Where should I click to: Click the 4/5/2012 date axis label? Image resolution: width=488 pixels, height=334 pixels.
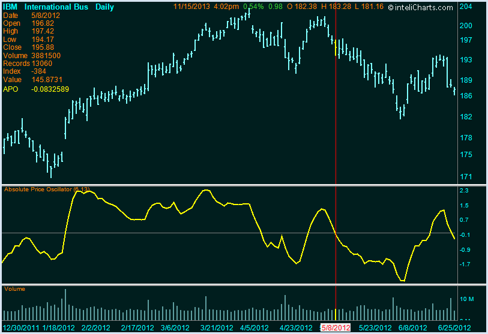(255, 328)
